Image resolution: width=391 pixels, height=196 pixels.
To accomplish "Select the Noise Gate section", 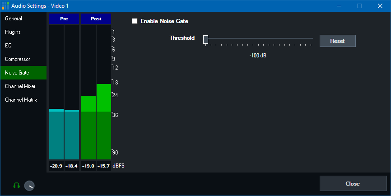I will pyautogui.click(x=17, y=73).
